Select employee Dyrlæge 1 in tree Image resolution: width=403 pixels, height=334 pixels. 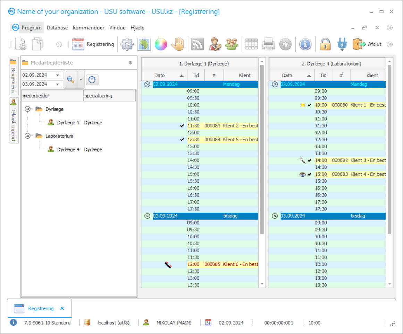coord(68,123)
